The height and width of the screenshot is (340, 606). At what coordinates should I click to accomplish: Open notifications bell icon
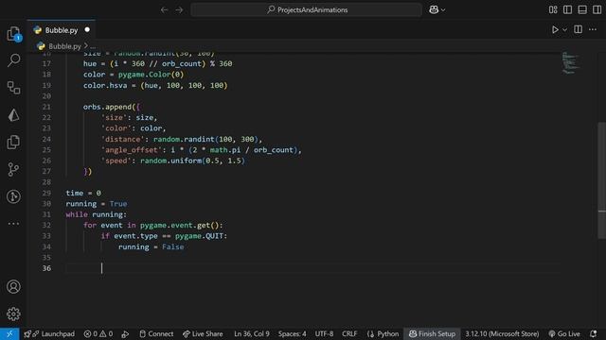[594, 333]
